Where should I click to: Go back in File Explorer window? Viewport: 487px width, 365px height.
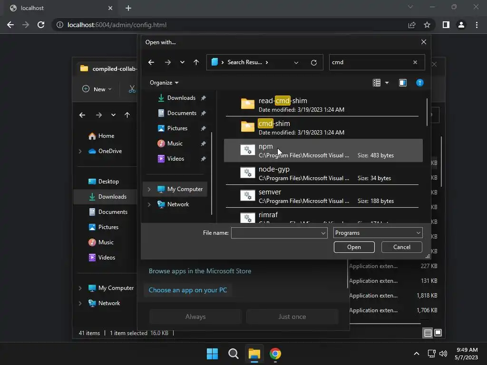[82, 115]
